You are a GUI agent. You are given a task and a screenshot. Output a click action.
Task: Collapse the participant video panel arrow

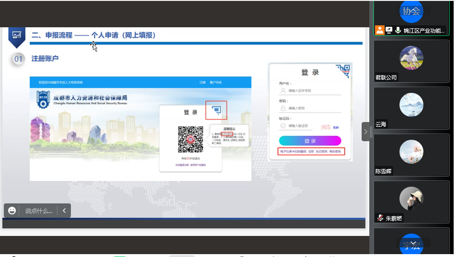pos(365,132)
